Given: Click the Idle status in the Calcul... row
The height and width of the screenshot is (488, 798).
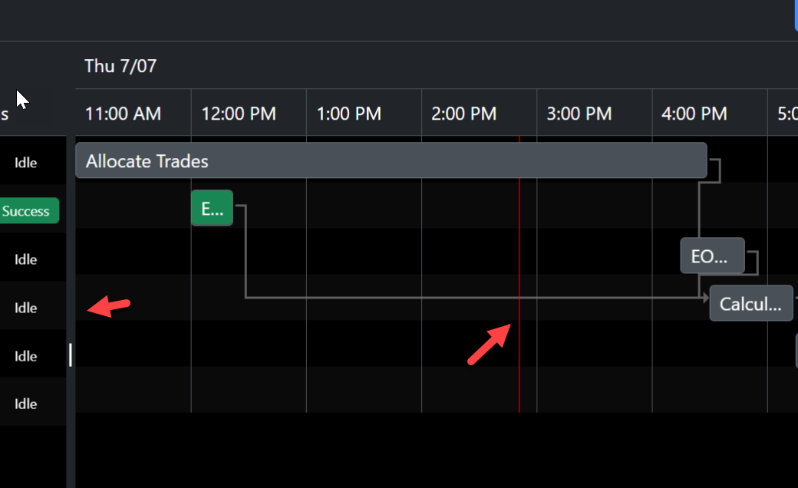Looking at the screenshot, I should tap(25, 308).
